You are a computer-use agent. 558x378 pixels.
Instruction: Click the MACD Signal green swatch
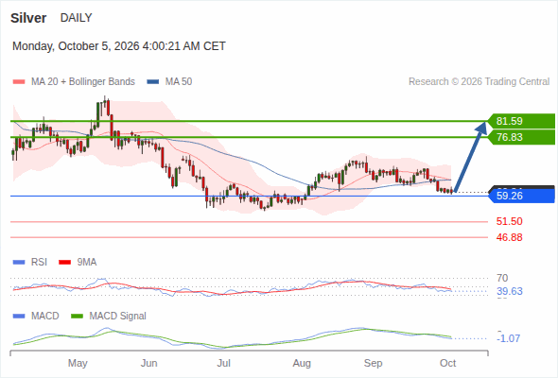[x=77, y=317]
